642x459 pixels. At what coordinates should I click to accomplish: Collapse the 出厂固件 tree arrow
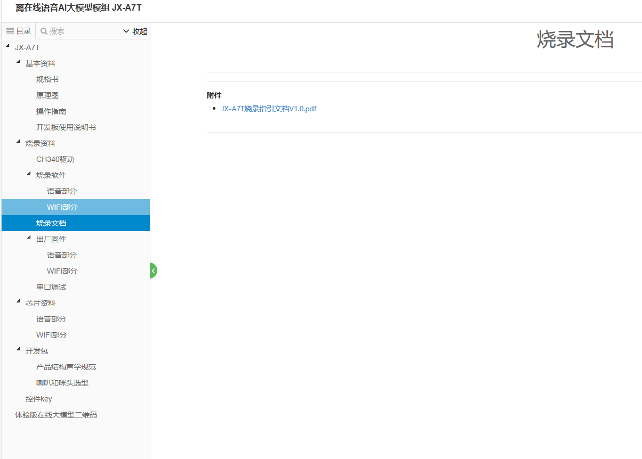tap(29, 238)
